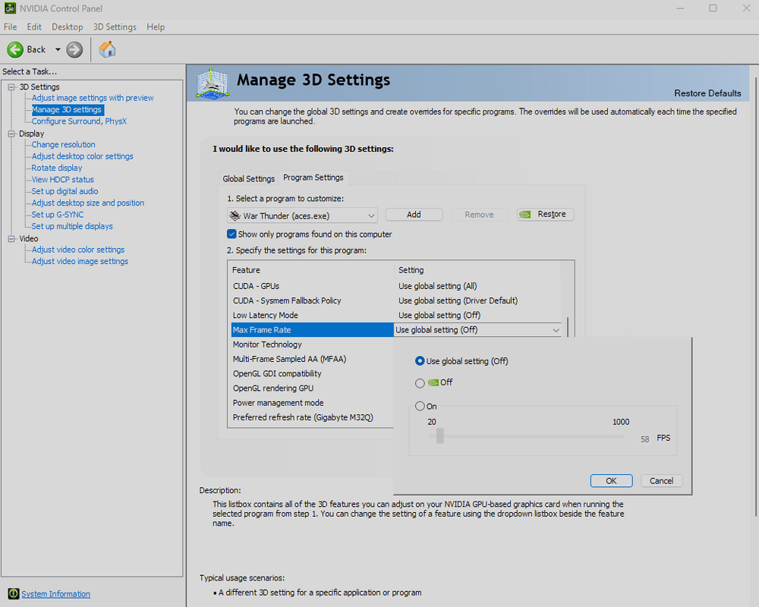This screenshot has height=607, width=759.
Task: Enable the On radio button for max frame rate
Action: tap(420, 407)
